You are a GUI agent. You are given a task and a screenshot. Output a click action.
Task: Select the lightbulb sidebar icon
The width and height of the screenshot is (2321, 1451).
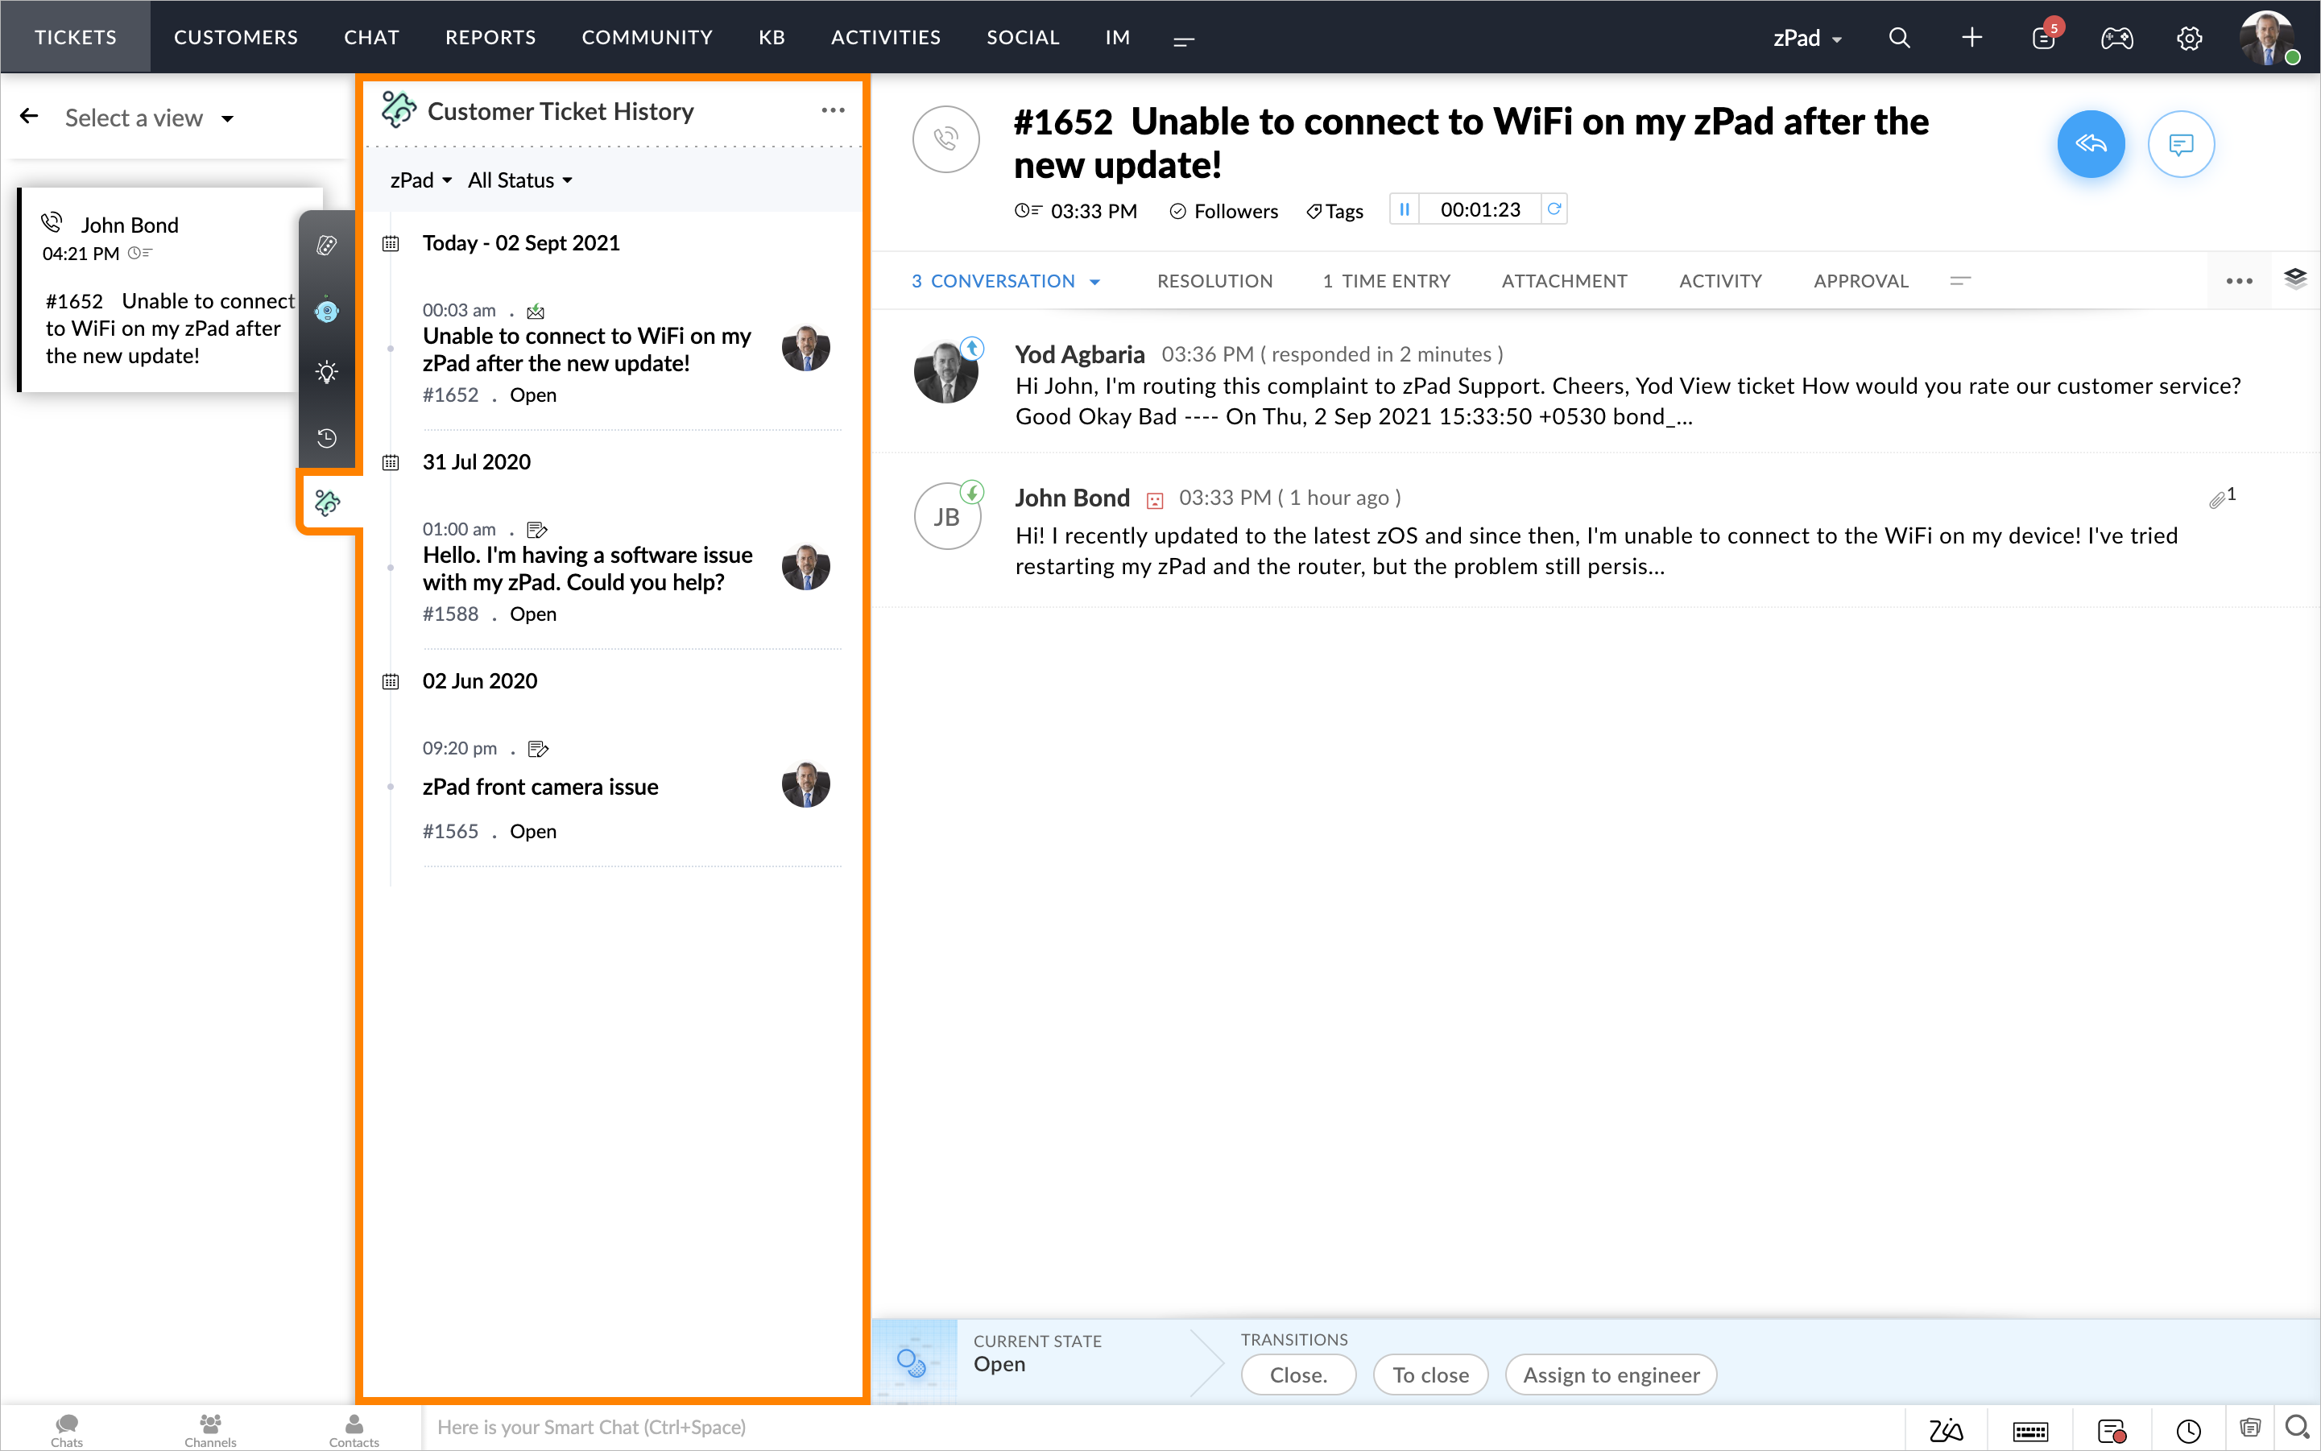pyautogui.click(x=327, y=372)
